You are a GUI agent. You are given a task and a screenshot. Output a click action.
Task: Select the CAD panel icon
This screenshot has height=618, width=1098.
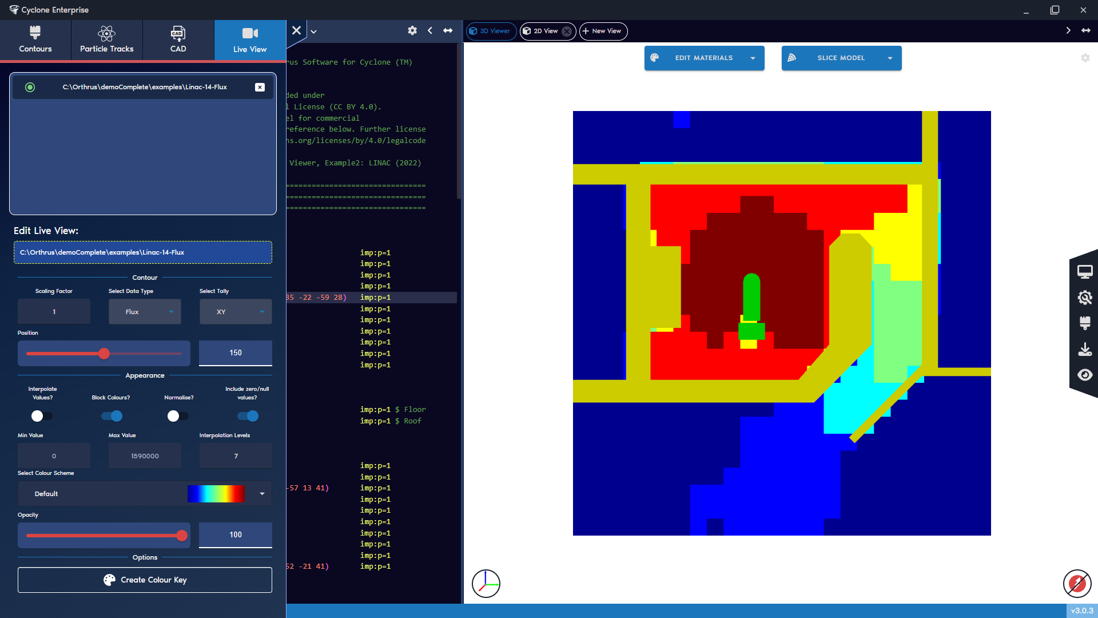coord(178,39)
